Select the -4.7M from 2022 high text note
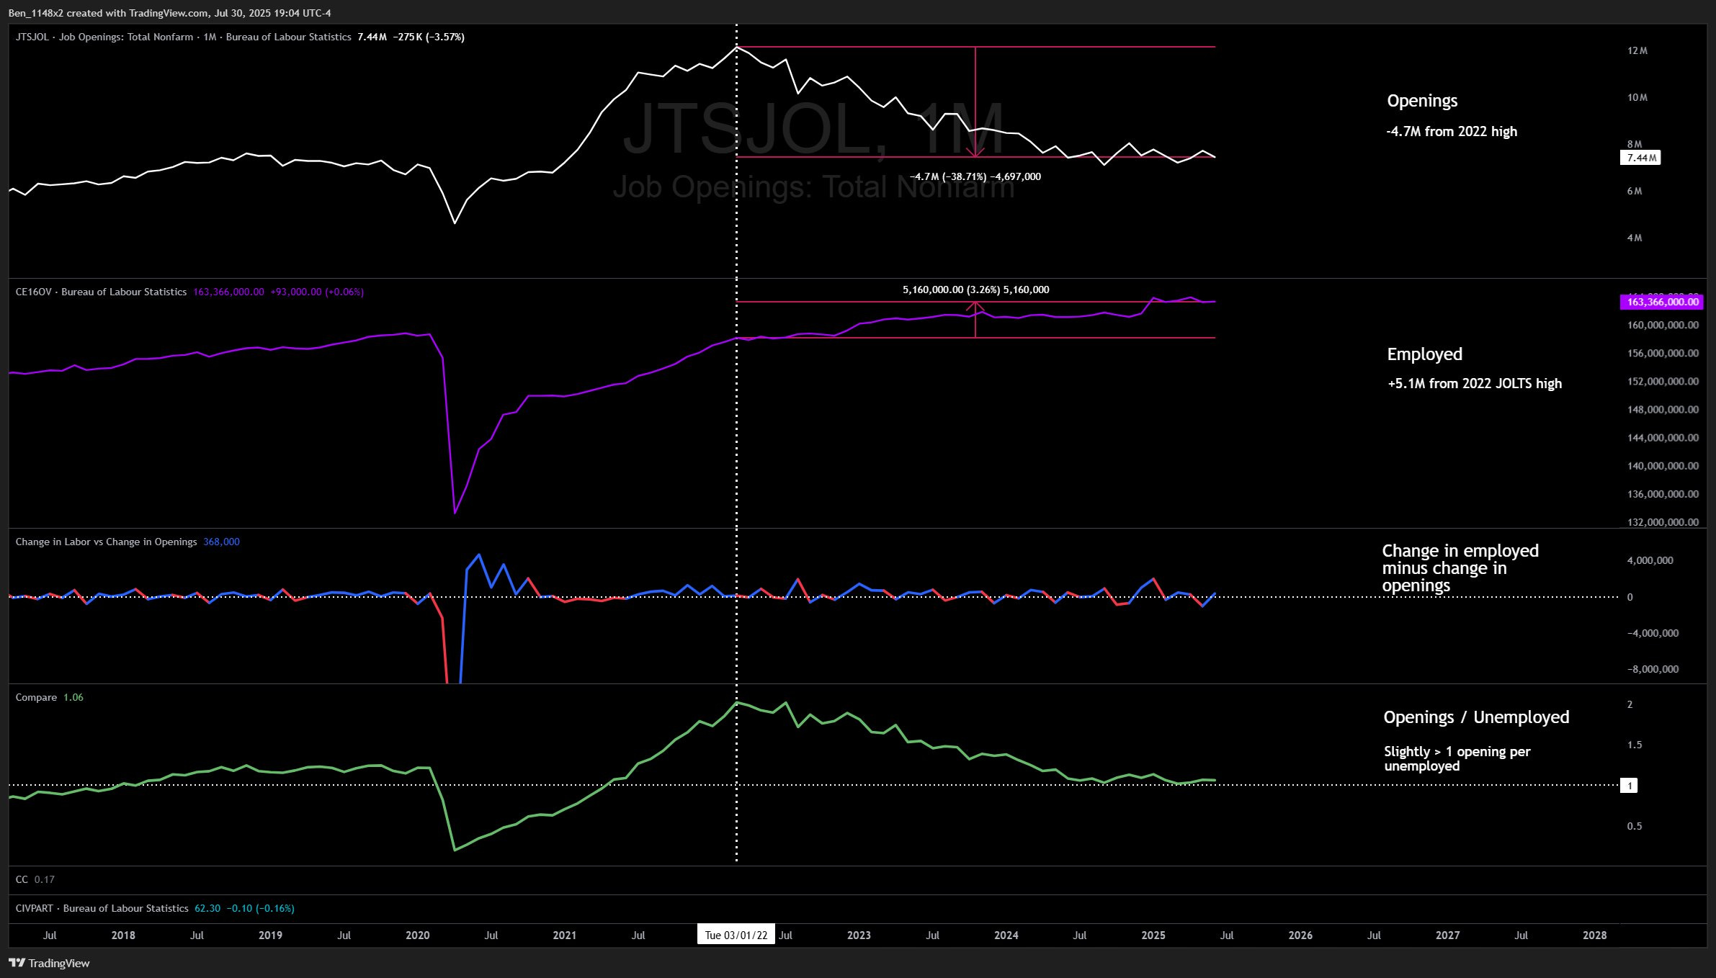The image size is (1716, 978). click(1451, 132)
